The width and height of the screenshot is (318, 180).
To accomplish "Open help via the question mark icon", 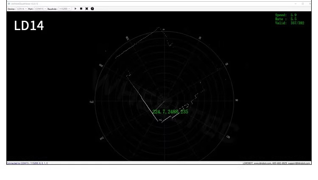I will [92, 9].
